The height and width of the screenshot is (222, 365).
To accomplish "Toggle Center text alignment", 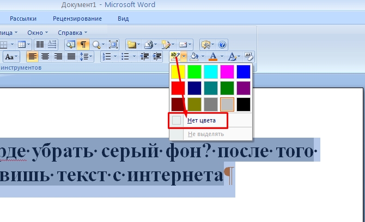I will click(45, 56).
